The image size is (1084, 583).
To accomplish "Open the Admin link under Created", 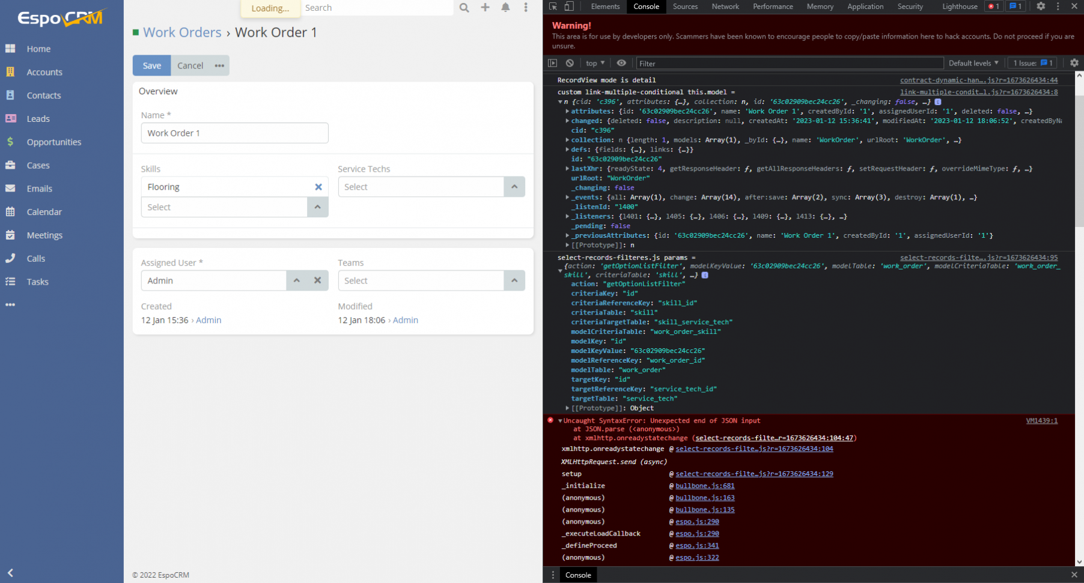I will pyautogui.click(x=209, y=320).
